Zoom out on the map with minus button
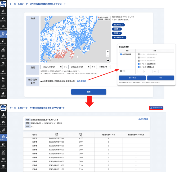Image resolution: width=179 pixels, height=172 pixels. tap(108, 55)
